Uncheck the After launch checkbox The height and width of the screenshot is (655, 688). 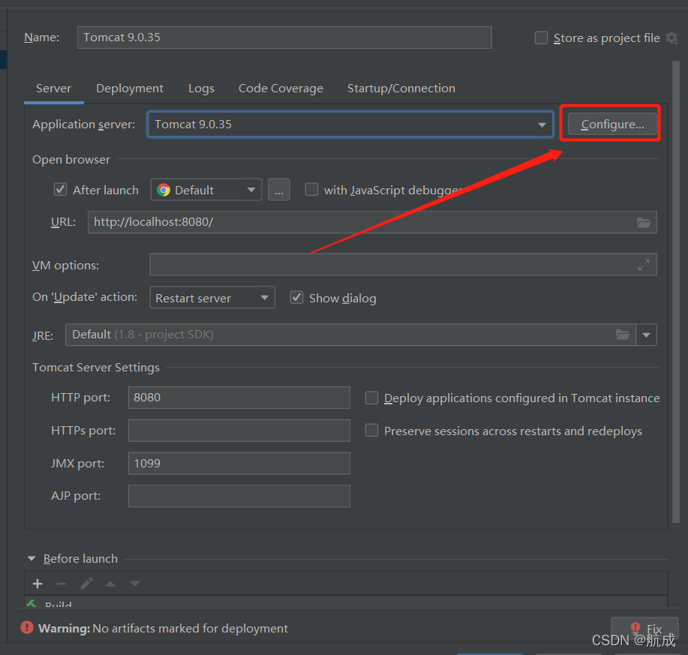point(60,190)
